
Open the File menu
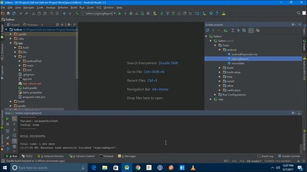coord(3,8)
